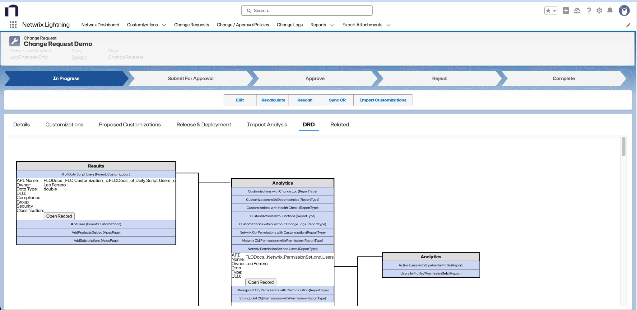This screenshot has height=310, width=637.
Task: Click the favorites star icon
Action: [x=548, y=10]
